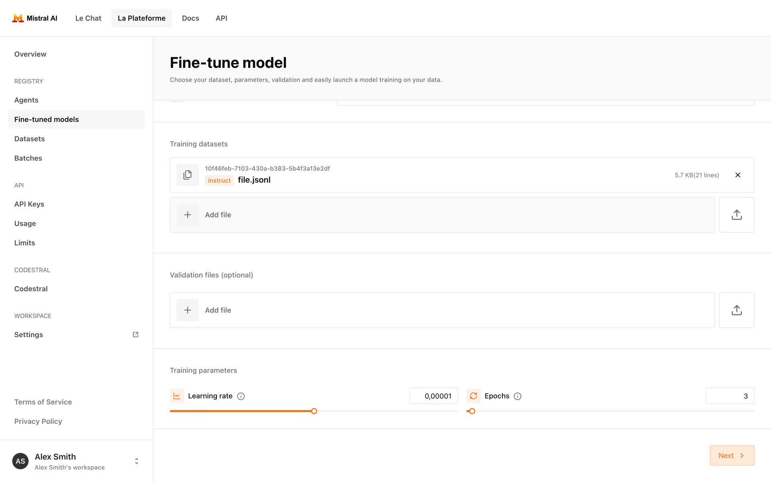
Task: Click upload icon beside training datasets Add file
Action: point(736,214)
